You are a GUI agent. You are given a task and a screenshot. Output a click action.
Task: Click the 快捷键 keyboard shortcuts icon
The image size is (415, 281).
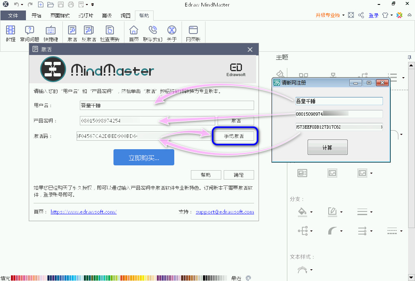click(51, 33)
